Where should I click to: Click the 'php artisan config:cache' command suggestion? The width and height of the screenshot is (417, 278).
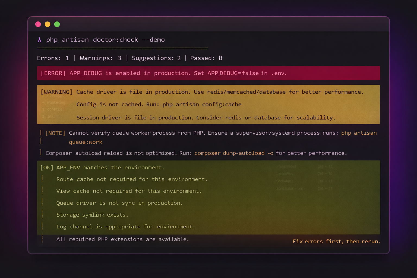(x=202, y=104)
